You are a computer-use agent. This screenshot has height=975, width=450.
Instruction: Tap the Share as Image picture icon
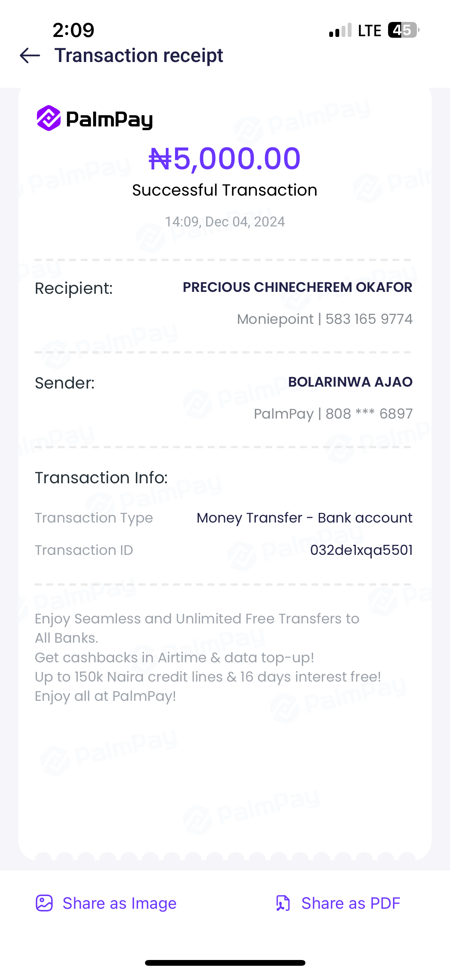click(44, 903)
